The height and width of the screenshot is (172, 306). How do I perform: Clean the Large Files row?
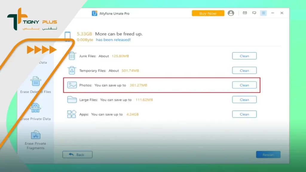point(244,100)
